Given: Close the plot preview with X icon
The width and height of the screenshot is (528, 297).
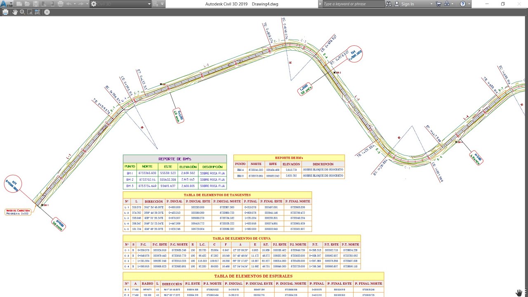Looking at the screenshot, I should [x=47, y=12].
